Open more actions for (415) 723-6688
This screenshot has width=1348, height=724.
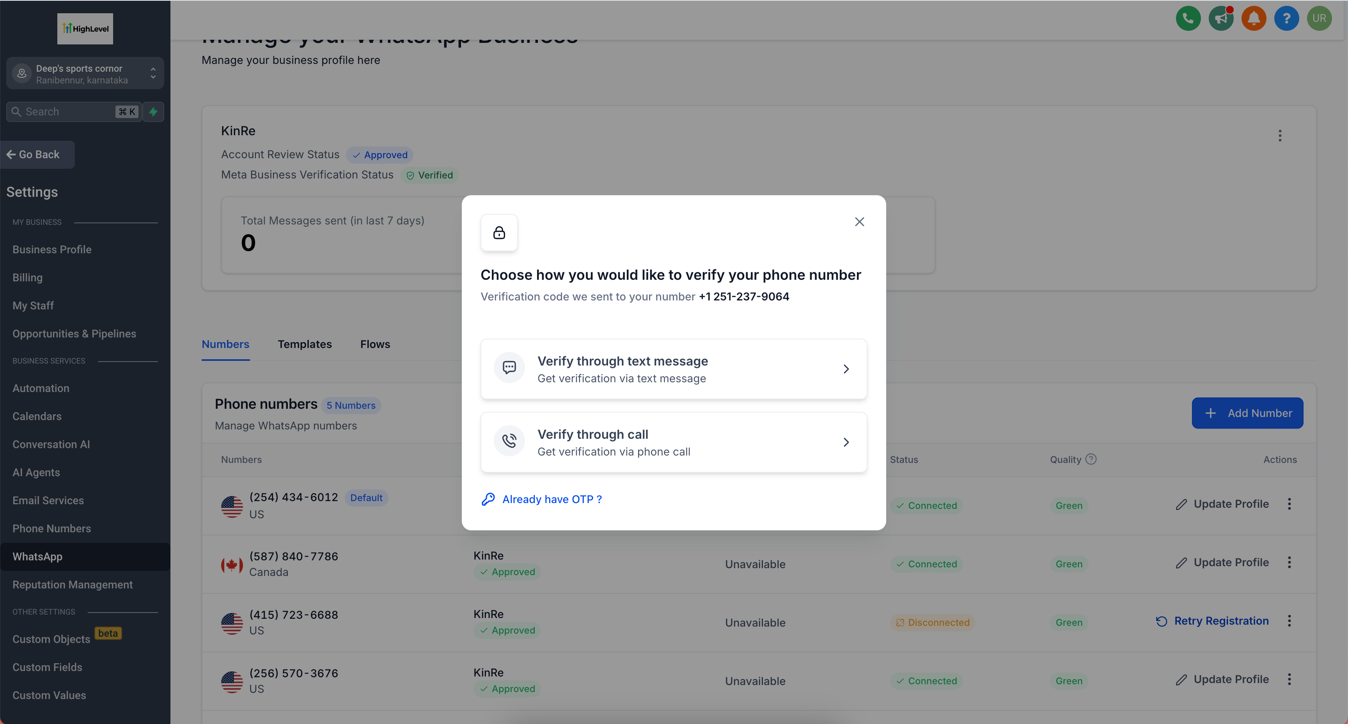1289,621
